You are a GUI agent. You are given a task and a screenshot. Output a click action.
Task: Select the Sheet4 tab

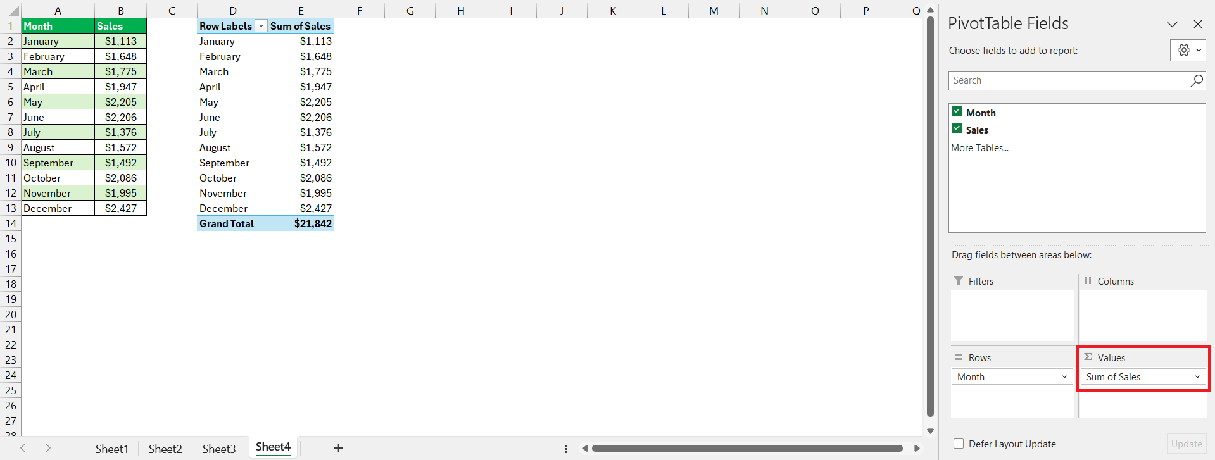[x=273, y=447]
